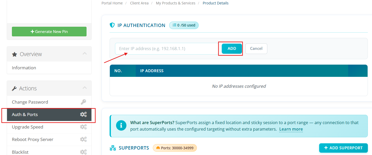Click the gears icon beside Upgrade Speed
Screen dimensions: 372x155
click(83, 127)
